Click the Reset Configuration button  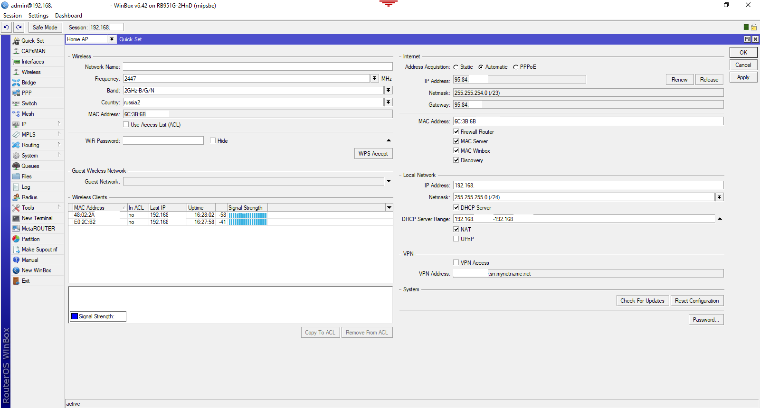(x=697, y=300)
